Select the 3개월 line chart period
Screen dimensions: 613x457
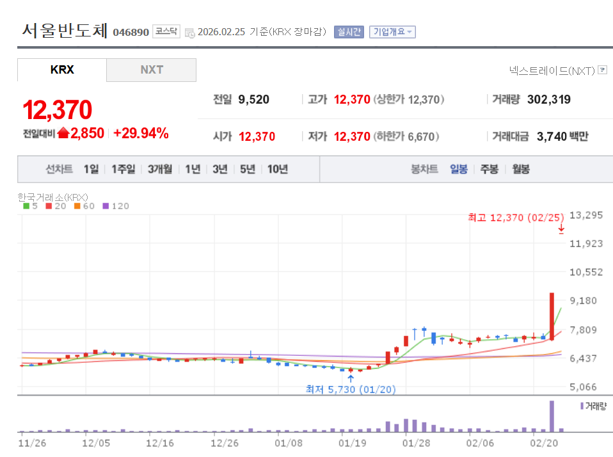(x=160, y=169)
